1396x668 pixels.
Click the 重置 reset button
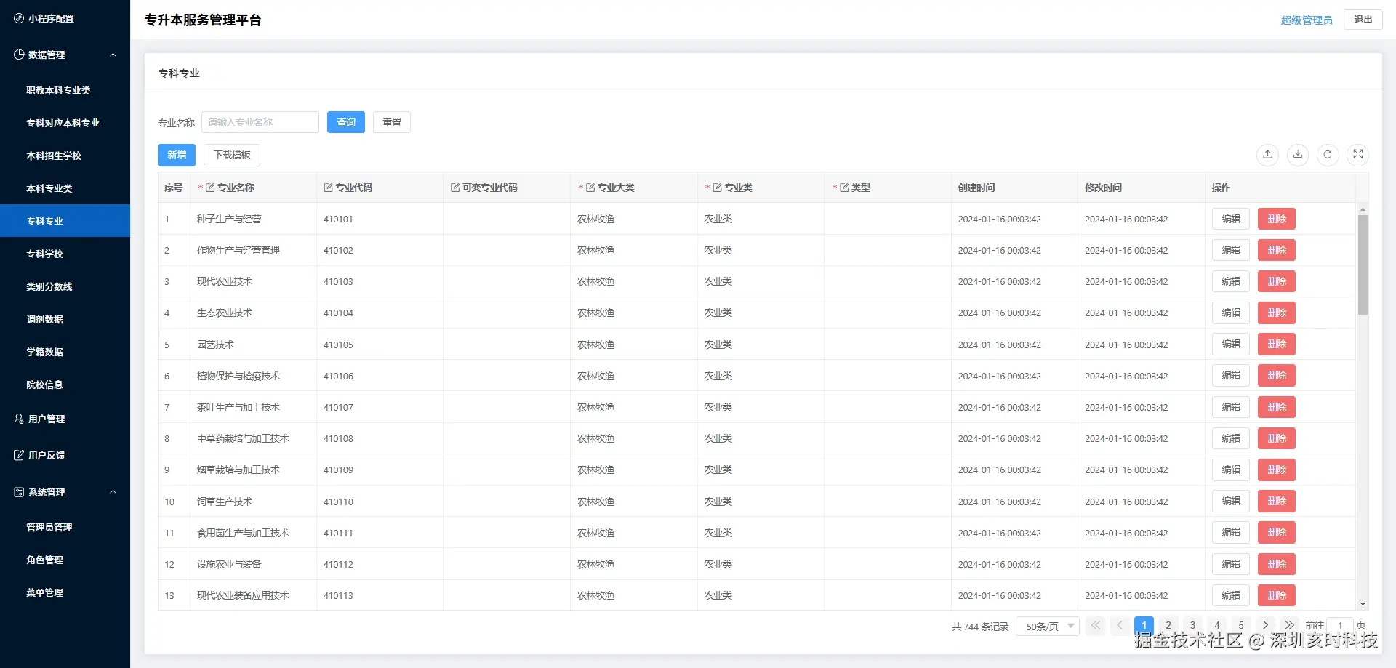coord(392,122)
